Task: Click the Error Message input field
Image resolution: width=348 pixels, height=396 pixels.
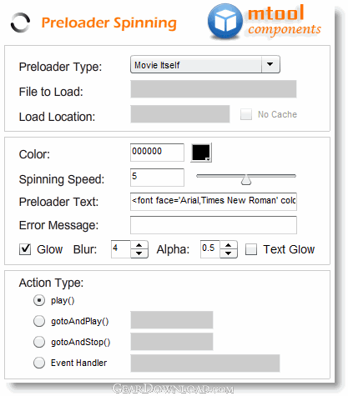Action: pos(214,225)
